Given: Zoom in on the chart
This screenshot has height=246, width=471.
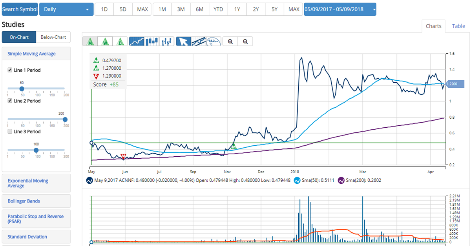Looking at the screenshot, I should [x=230, y=42].
